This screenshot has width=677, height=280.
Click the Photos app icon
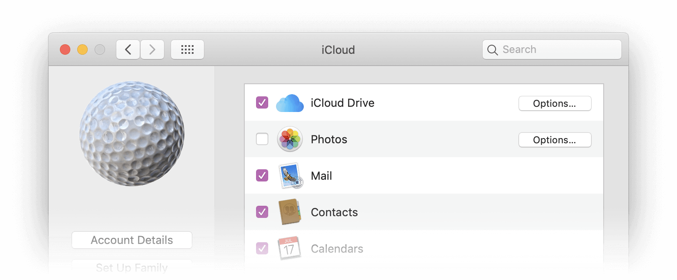[x=290, y=139]
